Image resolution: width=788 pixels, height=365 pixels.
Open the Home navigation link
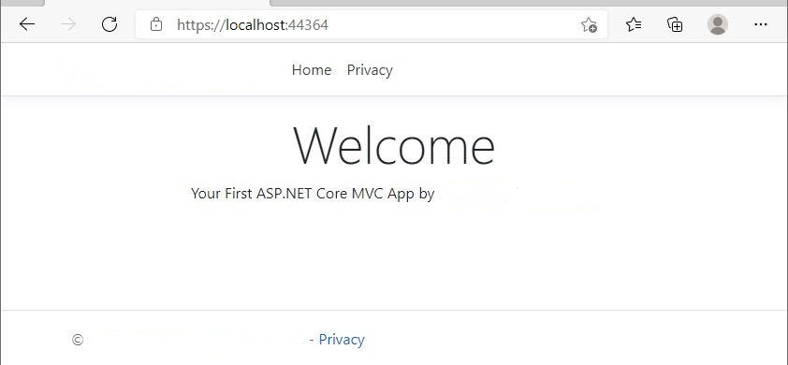click(x=312, y=70)
